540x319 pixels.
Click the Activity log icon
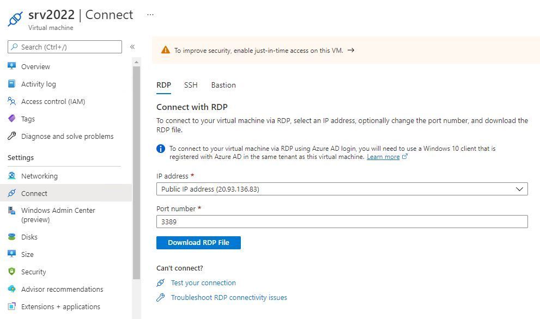pos(11,84)
